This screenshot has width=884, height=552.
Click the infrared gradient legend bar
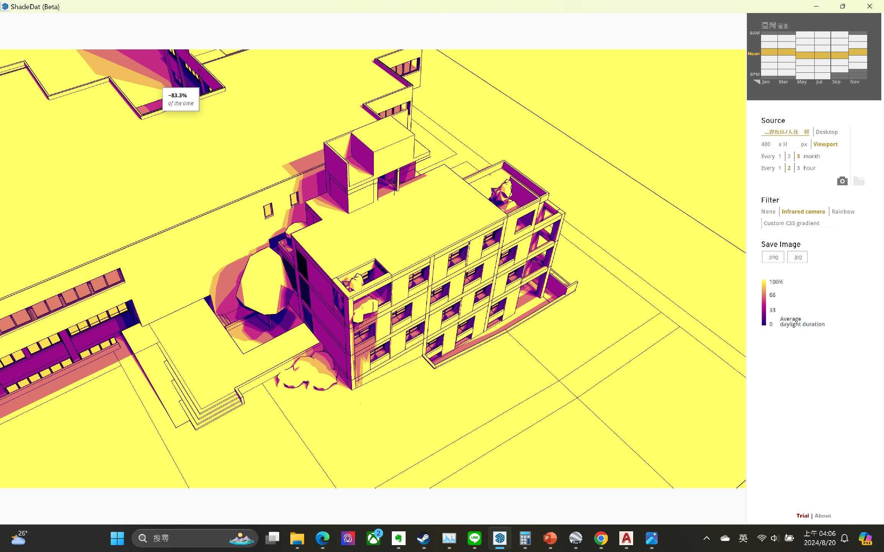[x=764, y=302]
